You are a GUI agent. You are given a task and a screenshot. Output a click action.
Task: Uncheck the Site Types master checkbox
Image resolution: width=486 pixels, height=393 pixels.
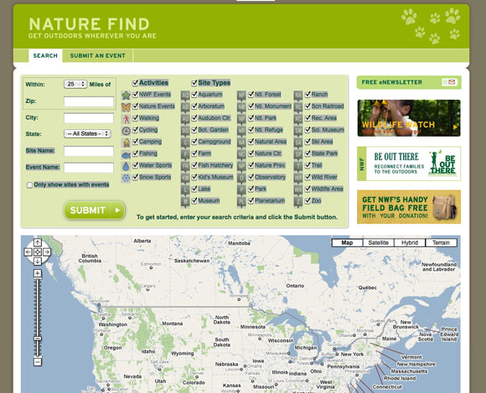coord(194,83)
